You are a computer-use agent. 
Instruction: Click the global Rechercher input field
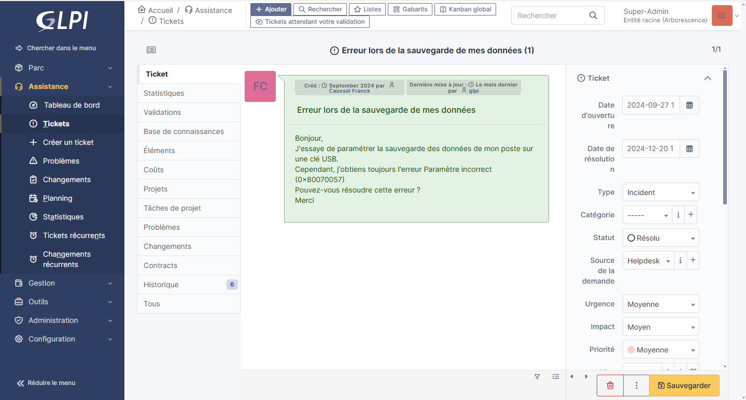click(550, 16)
